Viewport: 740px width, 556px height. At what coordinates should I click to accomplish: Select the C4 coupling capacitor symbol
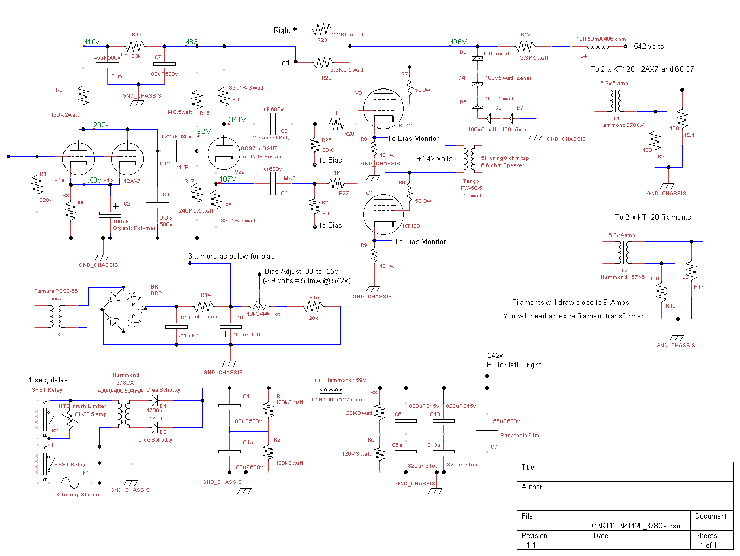tap(274, 184)
